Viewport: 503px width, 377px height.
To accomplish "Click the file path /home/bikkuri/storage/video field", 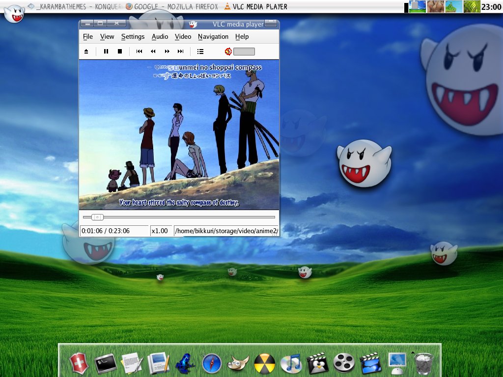I will (x=226, y=231).
